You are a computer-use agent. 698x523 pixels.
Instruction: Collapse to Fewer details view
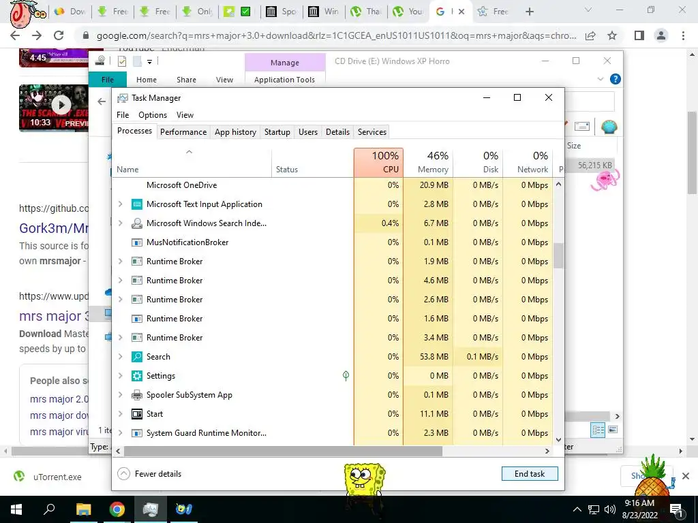149,474
